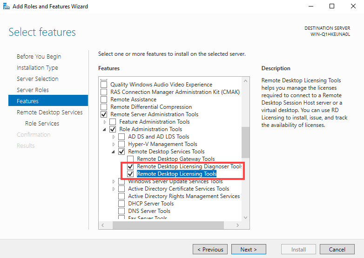Collapse the Role Administration Tools node
364x258 pixels.
[104, 130]
